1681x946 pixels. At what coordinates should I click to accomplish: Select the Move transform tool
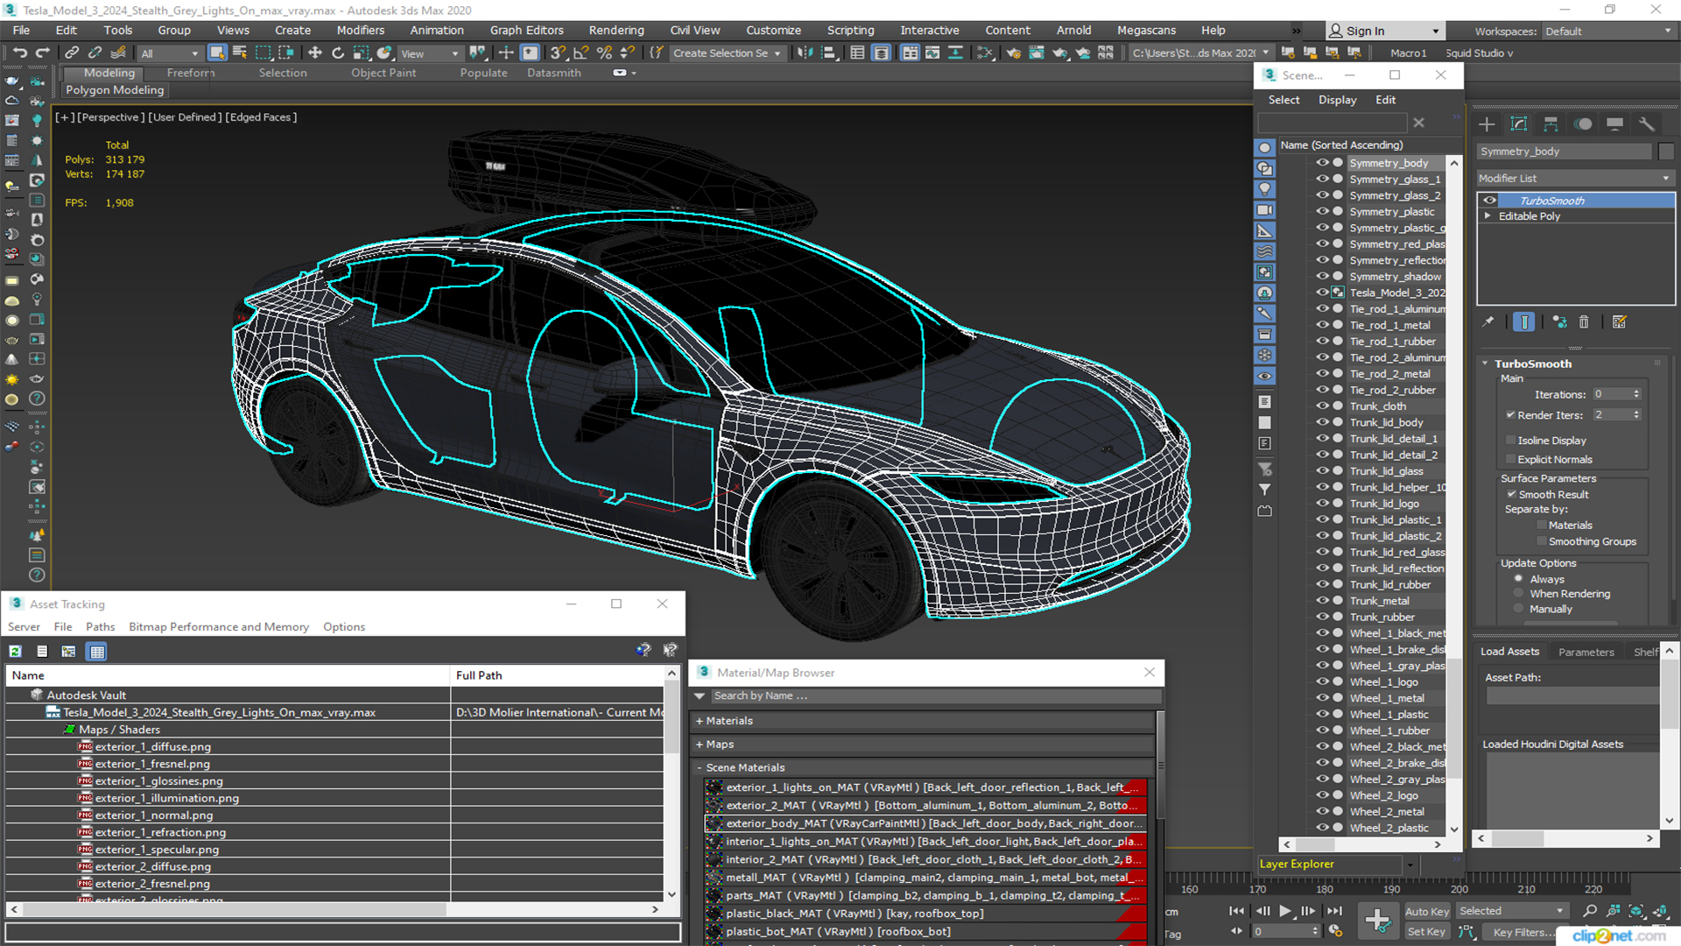point(315,53)
